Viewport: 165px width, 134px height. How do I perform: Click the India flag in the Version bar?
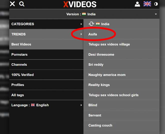click(84, 14)
